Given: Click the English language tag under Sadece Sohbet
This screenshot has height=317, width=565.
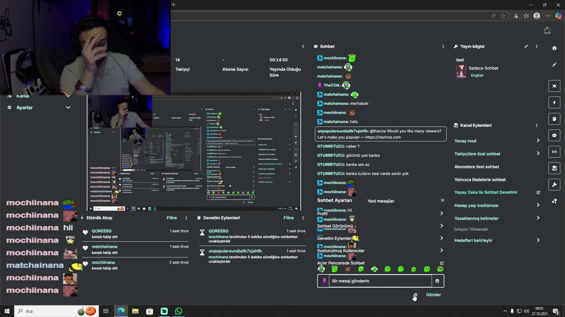Looking at the screenshot, I should pyautogui.click(x=477, y=75).
